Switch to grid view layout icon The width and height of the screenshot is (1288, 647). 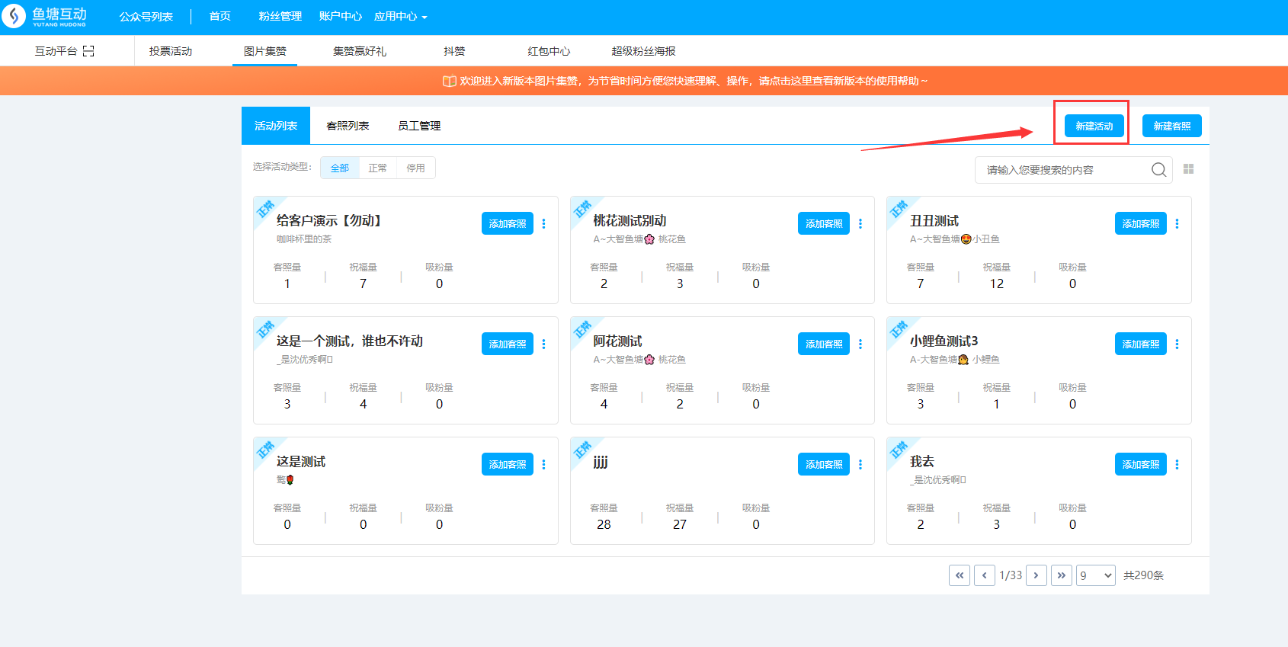point(1188,169)
